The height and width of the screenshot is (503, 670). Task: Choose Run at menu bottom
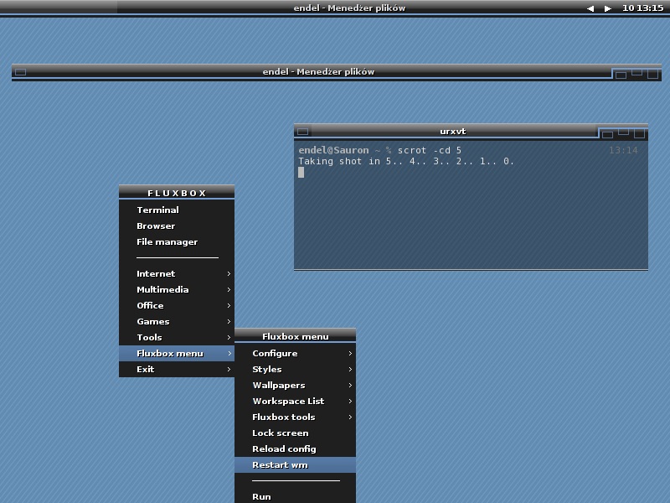(x=296, y=496)
